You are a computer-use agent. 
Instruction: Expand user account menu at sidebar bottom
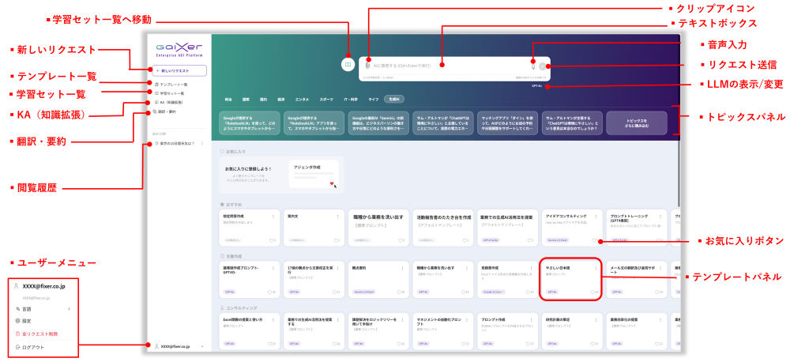tap(178, 346)
